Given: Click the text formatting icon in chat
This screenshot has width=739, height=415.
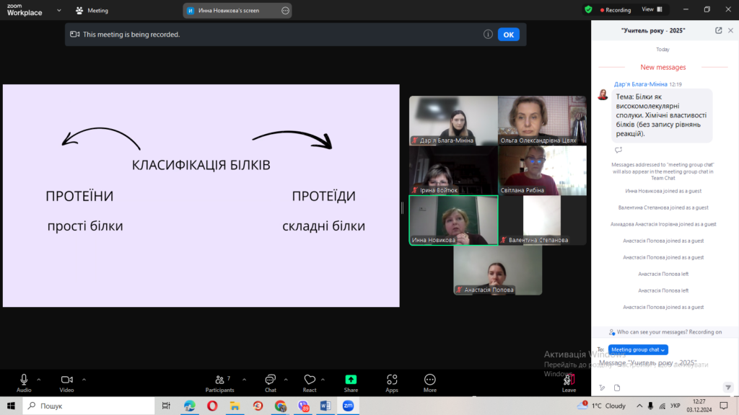Looking at the screenshot, I should click(x=603, y=388).
